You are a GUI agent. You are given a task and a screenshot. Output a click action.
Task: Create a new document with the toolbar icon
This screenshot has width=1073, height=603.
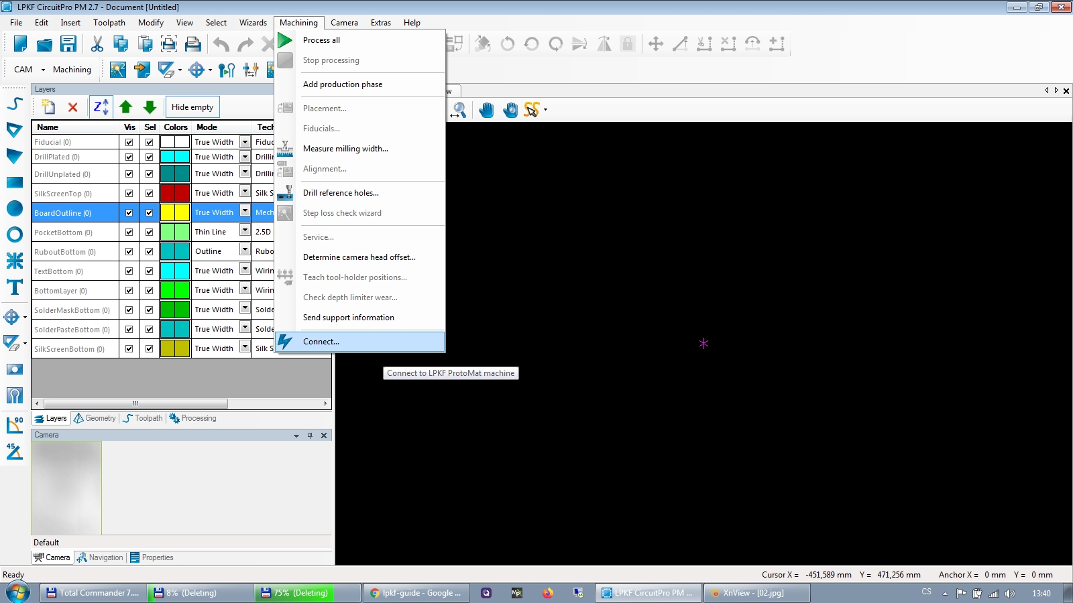coord(20,44)
